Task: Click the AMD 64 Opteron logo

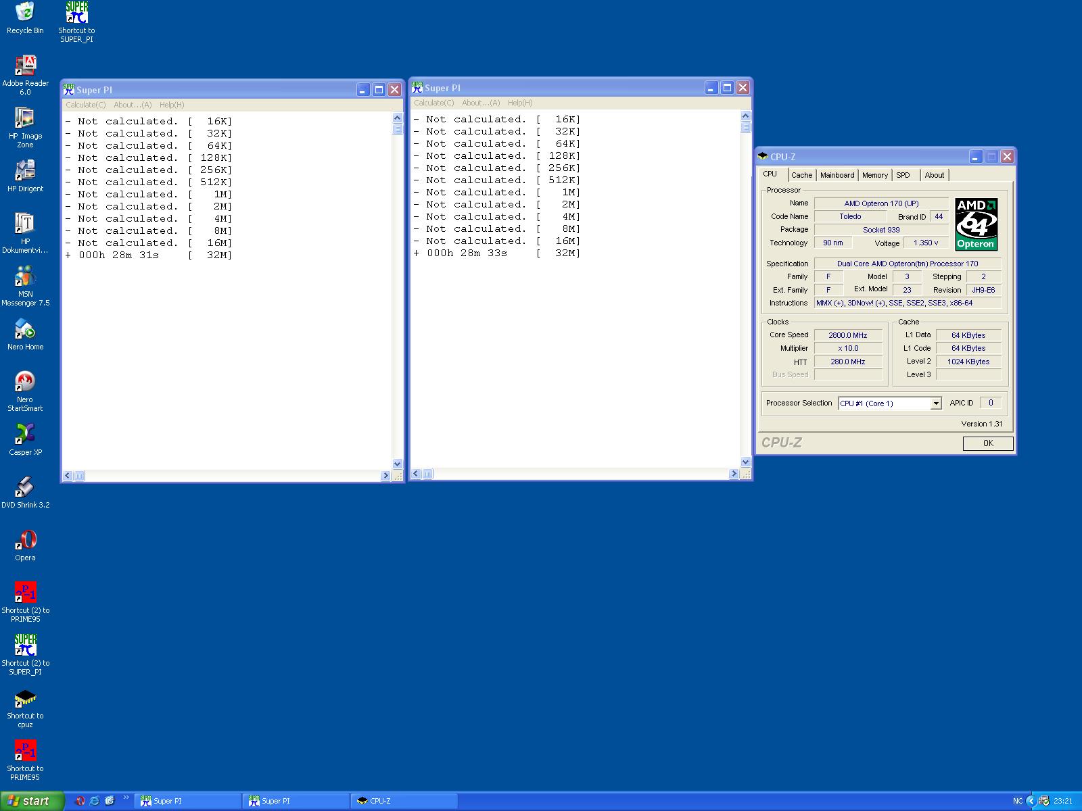Action: (x=976, y=224)
